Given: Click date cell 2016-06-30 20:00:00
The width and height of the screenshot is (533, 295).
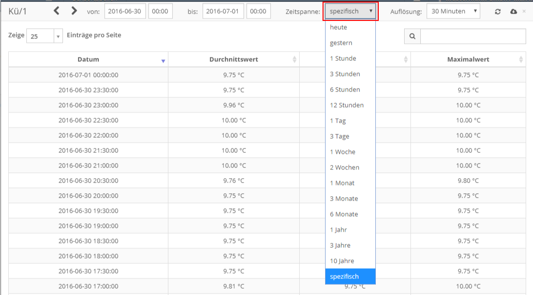Looking at the screenshot, I should click(x=88, y=196).
